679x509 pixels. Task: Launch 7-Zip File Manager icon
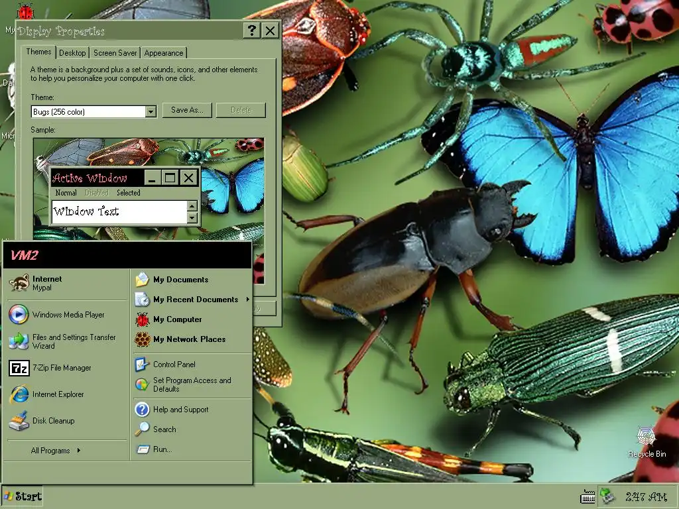point(19,368)
